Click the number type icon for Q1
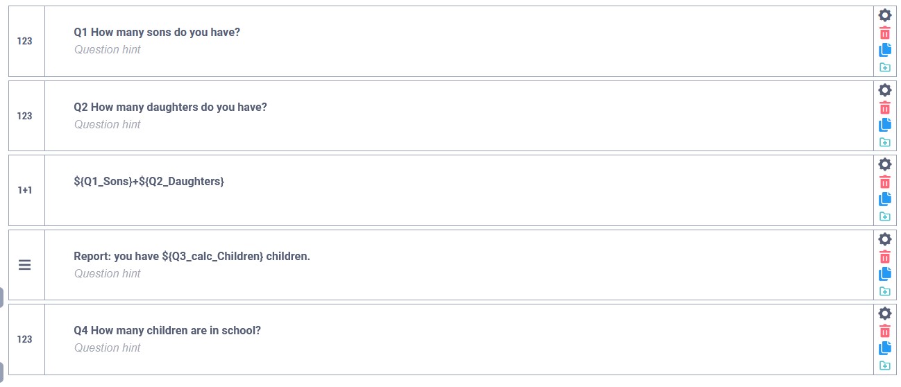Screen dimensions: 901x387 pos(25,41)
